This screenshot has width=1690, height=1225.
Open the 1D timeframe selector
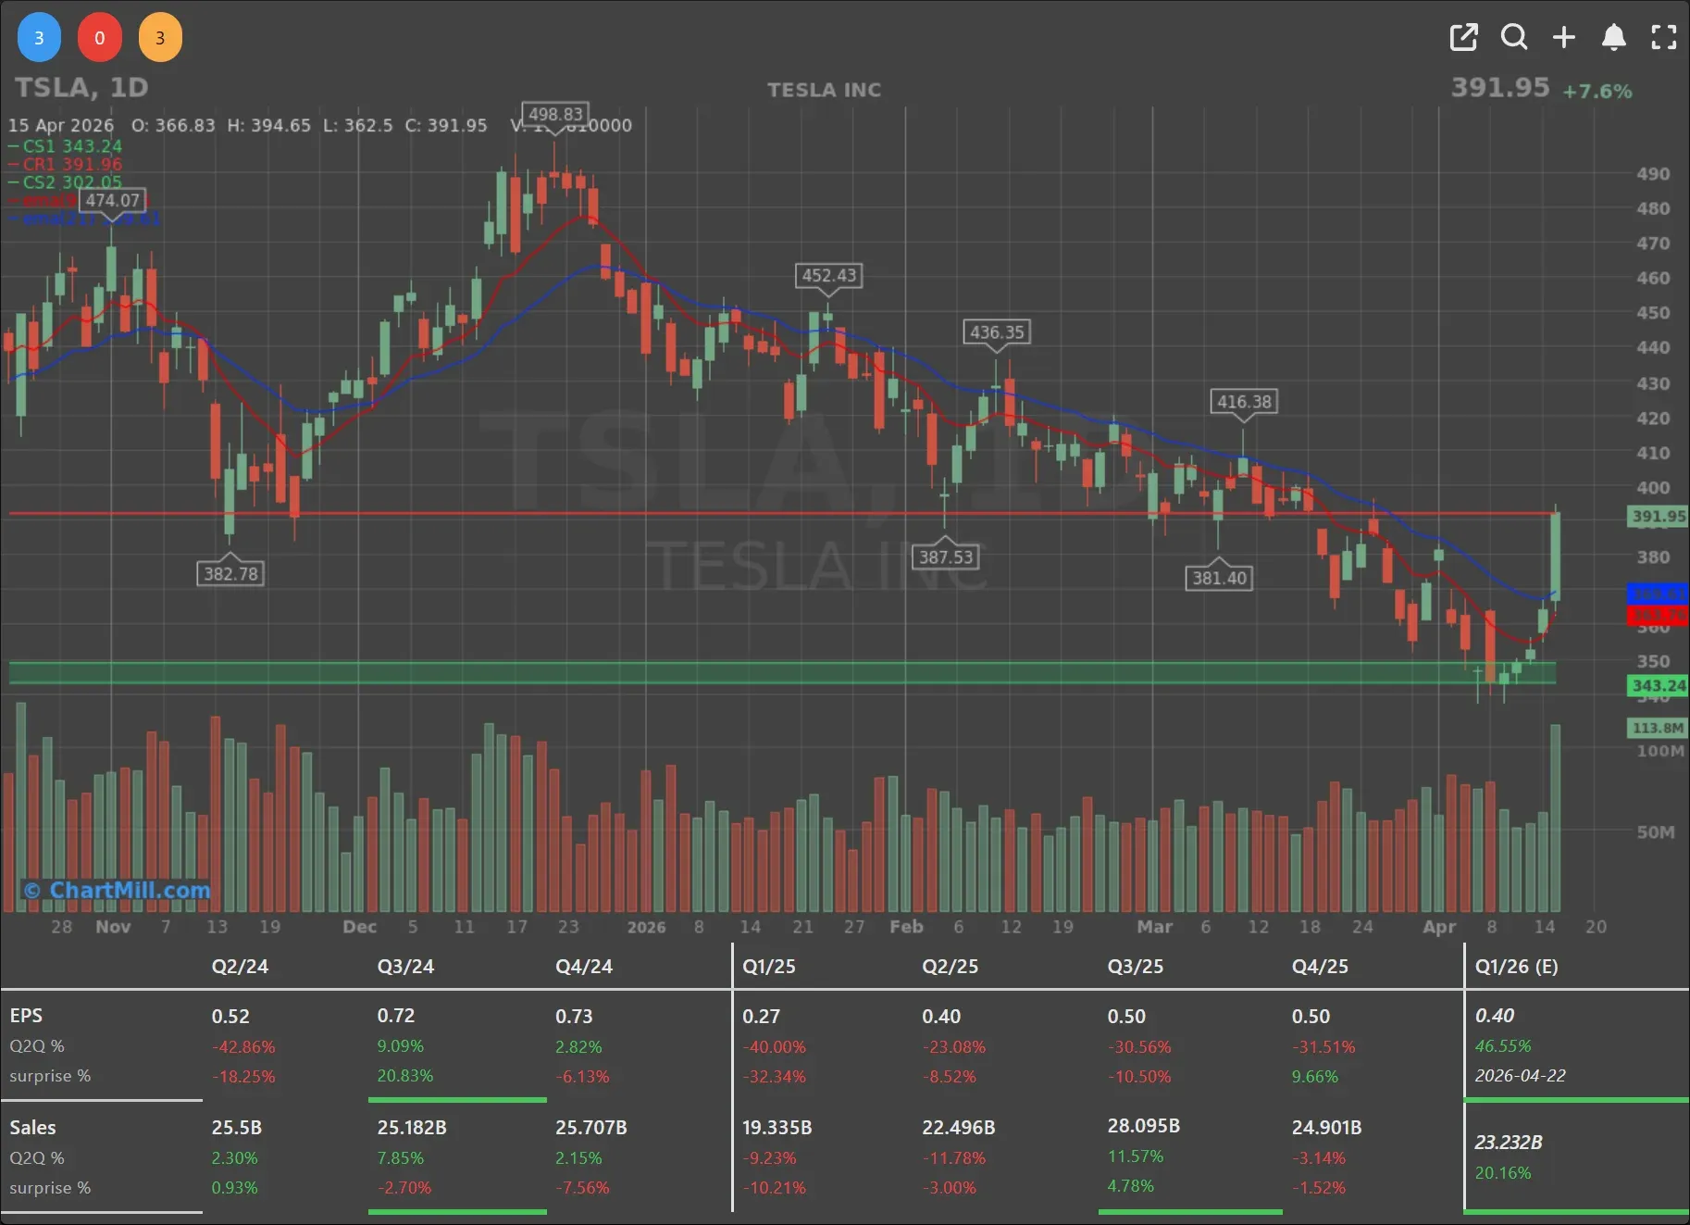point(128,87)
